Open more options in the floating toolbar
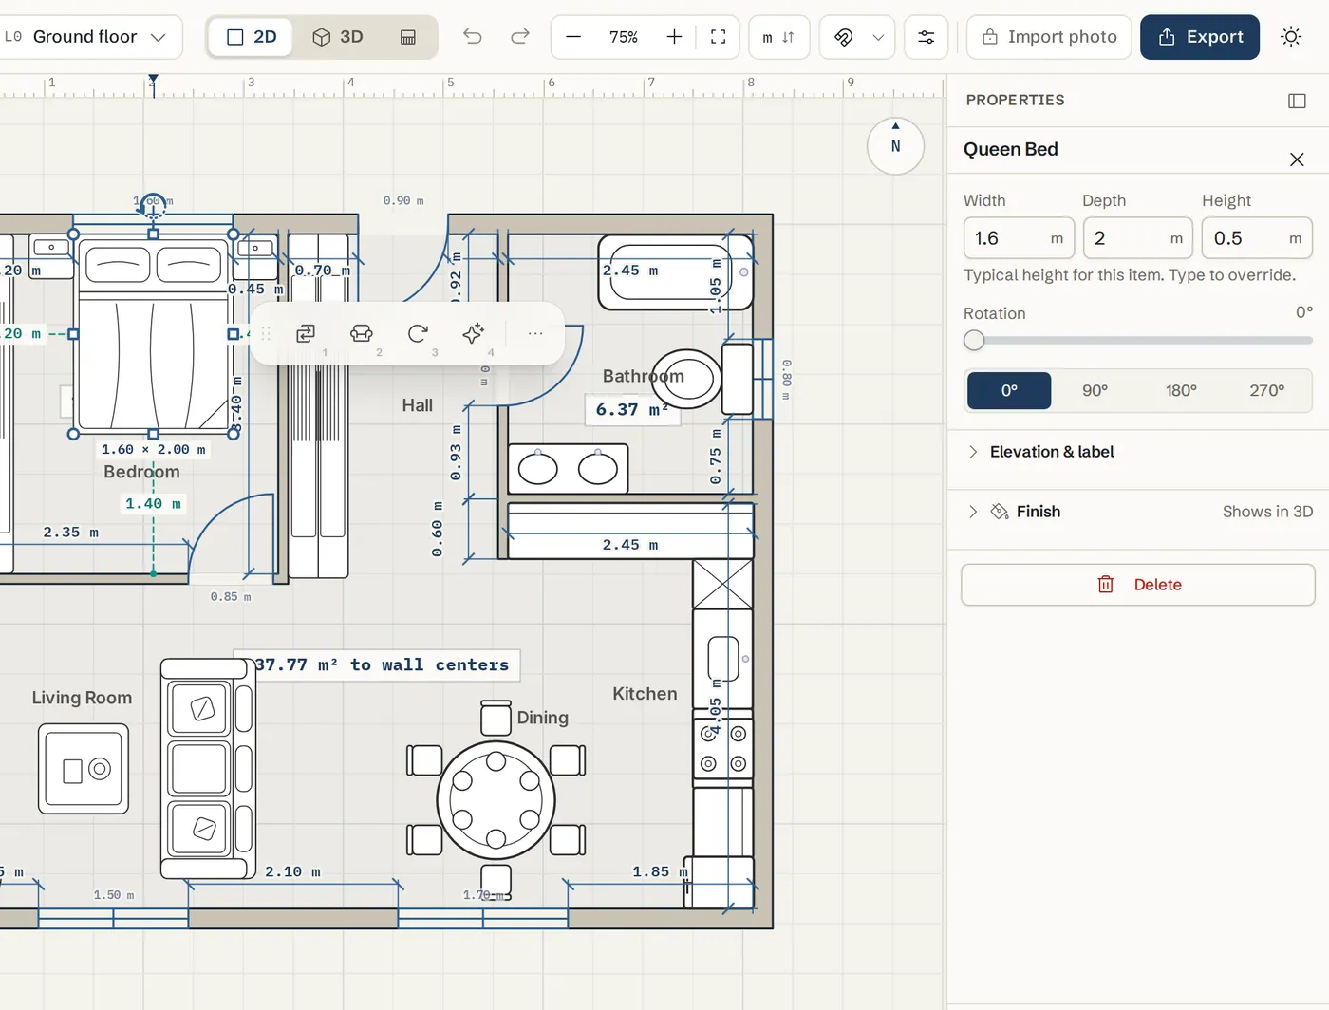The image size is (1329, 1010). (x=535, y=333)
